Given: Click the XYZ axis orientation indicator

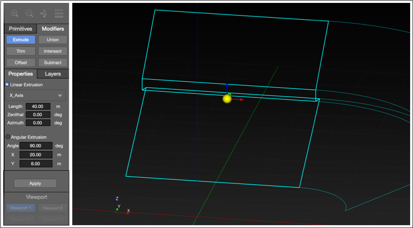Looking at the screenshot, I should coord(122,206).
